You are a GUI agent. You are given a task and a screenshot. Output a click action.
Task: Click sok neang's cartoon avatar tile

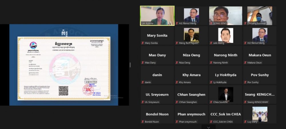click(225, 35)
